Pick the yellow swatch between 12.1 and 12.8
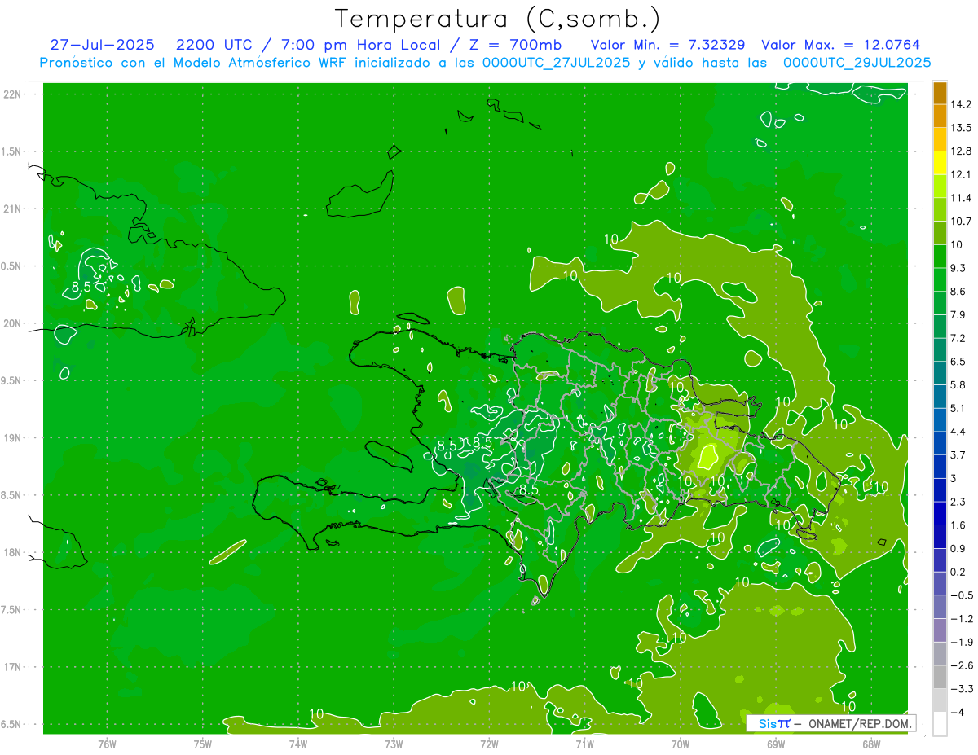 (x=940, y=163)
